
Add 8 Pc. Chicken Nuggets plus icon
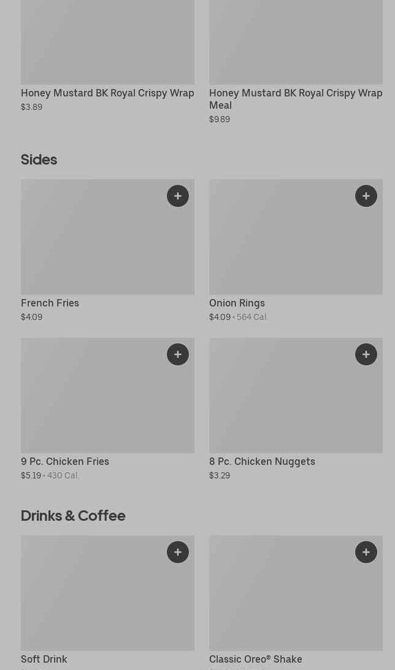click(x=366, y=354)
